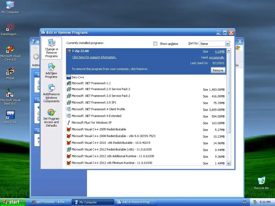Click .NET Framework 3.0 Service Pack 2 icon

(69, 96)
